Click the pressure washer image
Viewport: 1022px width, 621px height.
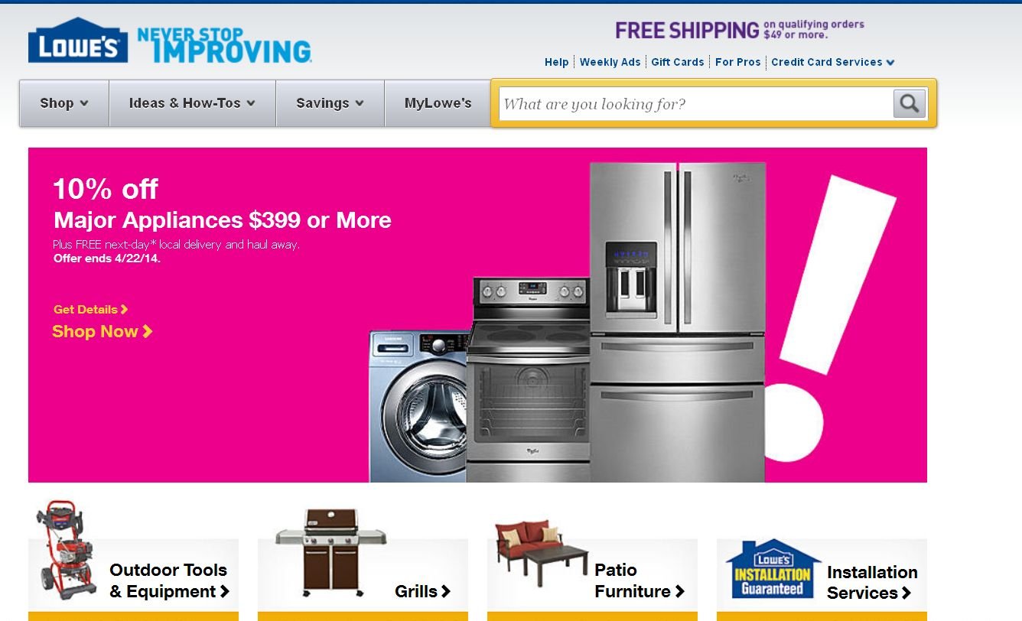click(x=67, y=550)
